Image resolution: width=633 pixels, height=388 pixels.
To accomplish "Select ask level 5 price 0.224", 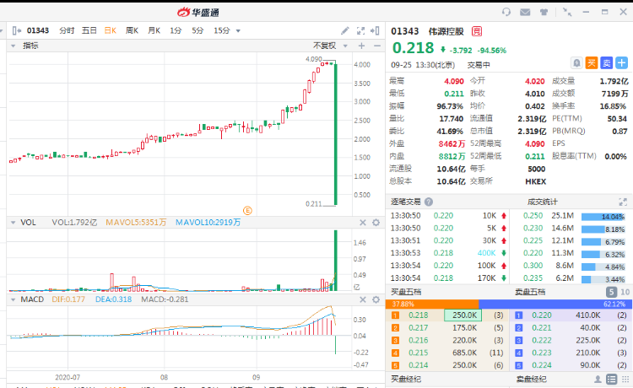I will pos(542,365).
